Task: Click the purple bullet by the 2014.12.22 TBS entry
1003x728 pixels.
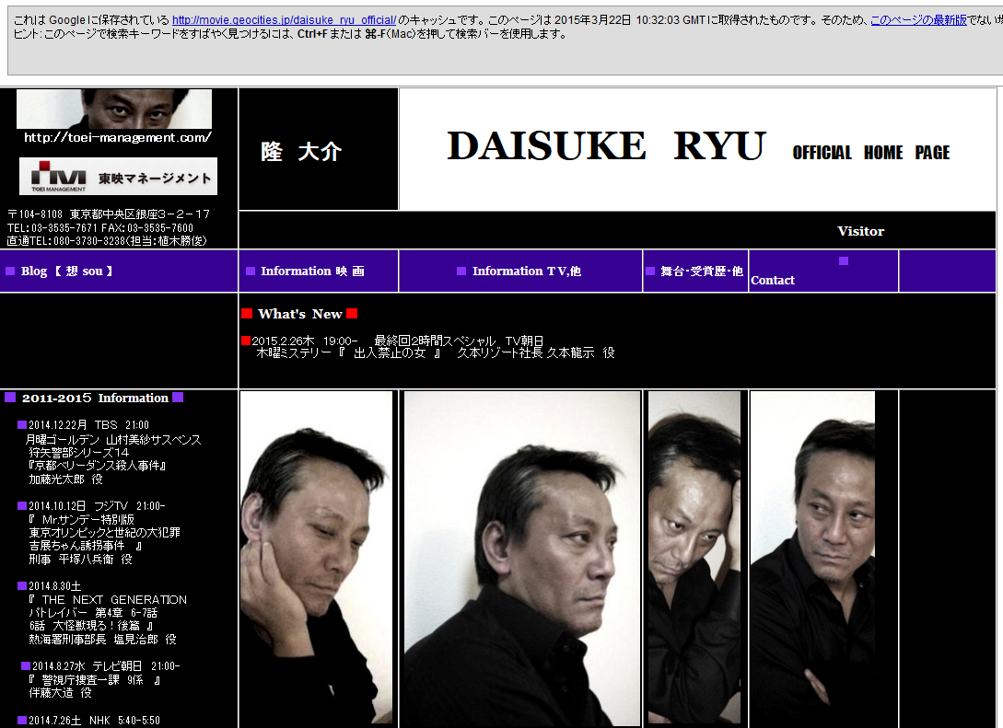Action: point(22,424)
